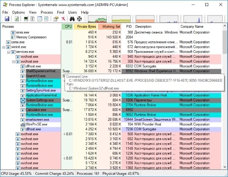Open the Users menu
This screenshot has width=228, height=177.
point(73,13)
